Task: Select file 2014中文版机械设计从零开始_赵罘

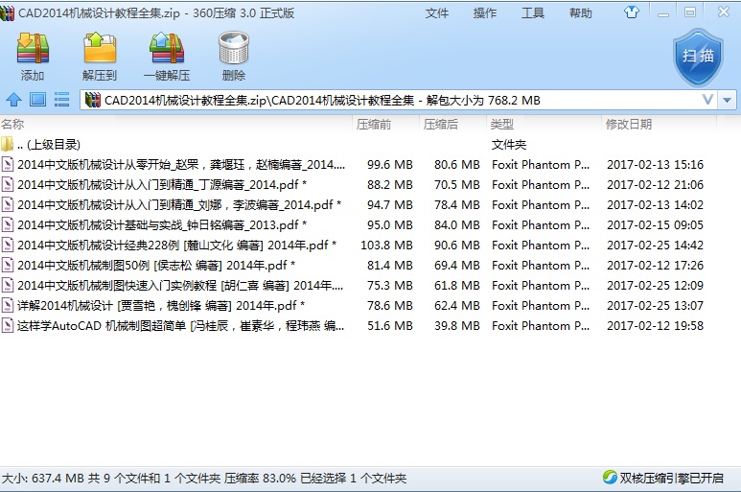Action: pos(181,164)
